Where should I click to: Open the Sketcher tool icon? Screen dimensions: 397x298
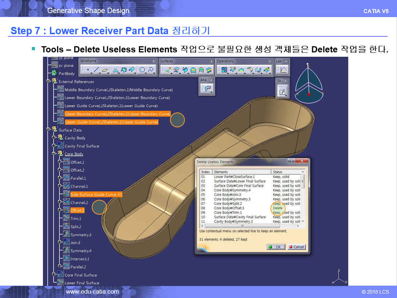pos(282,92)
